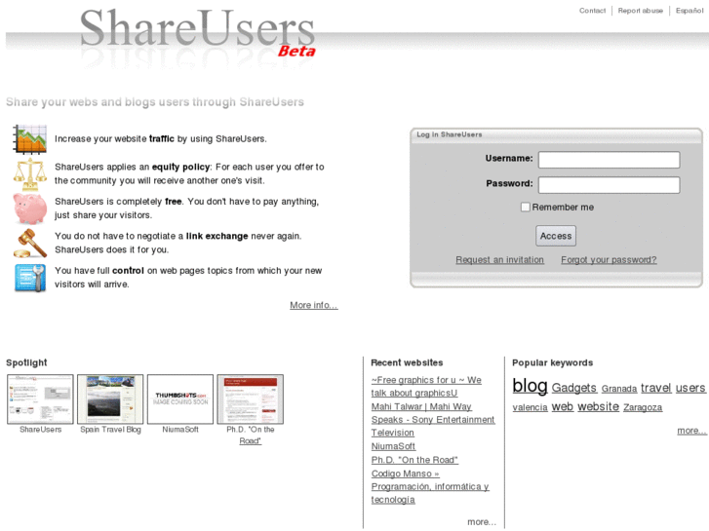Select the website keyword
This screenshot has height=531, width=709.
coord(598,406)
